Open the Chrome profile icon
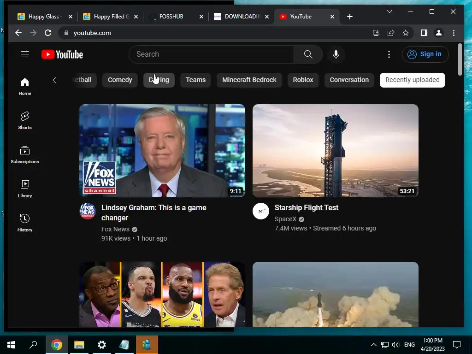The width and height of the screenshot is (472, 354). pos(439,33)
